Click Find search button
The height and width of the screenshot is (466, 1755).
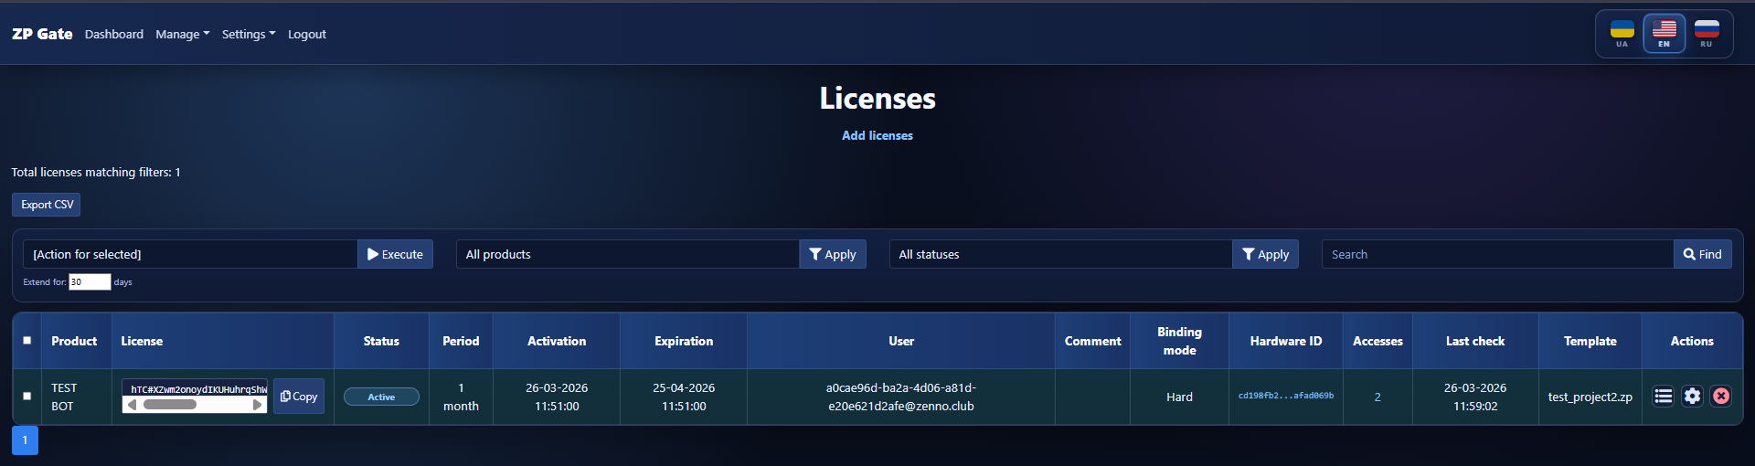[1703, 254]
